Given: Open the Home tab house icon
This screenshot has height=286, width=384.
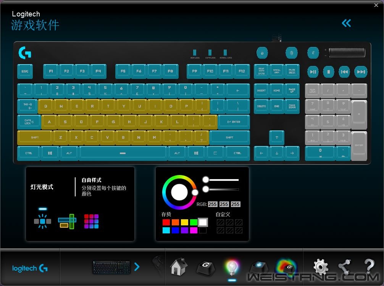Looking at the screenshot, I should pyautogui.click(x=179, y=267).
